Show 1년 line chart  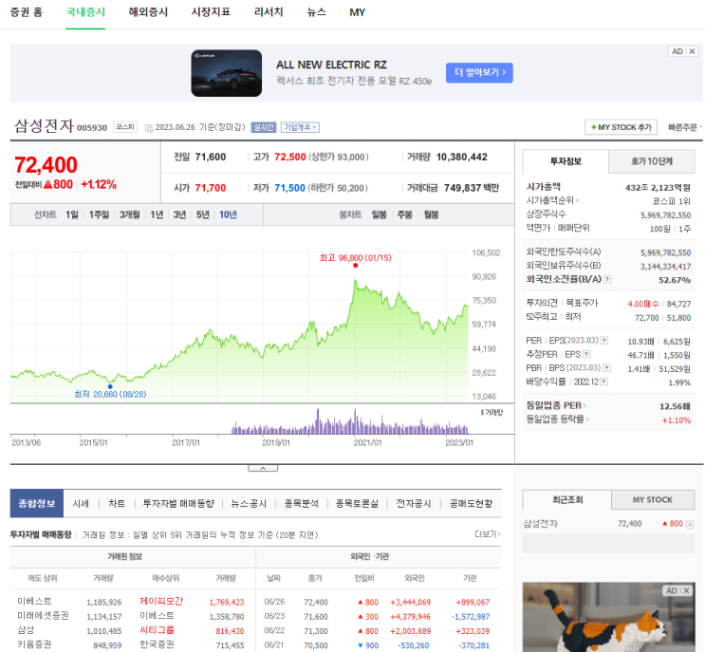(x=157, y=214)
